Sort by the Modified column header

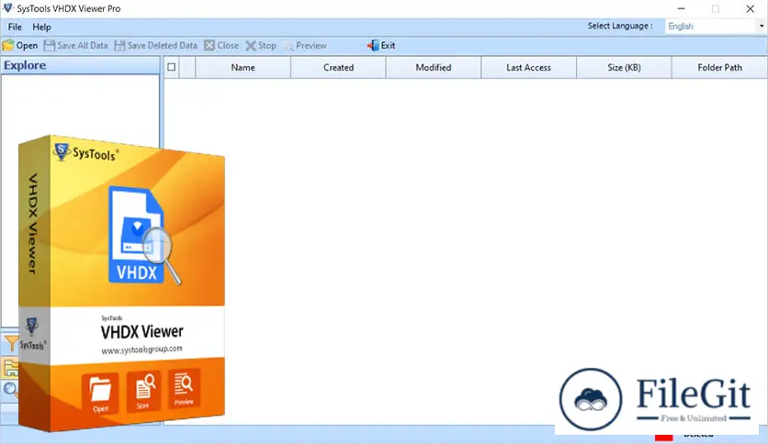[x=434, y=68]
